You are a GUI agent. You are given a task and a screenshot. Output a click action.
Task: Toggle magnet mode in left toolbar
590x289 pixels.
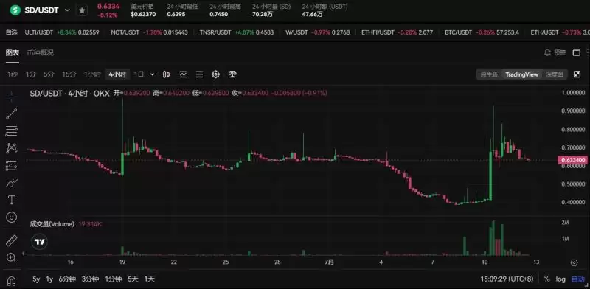pos(11,281)
